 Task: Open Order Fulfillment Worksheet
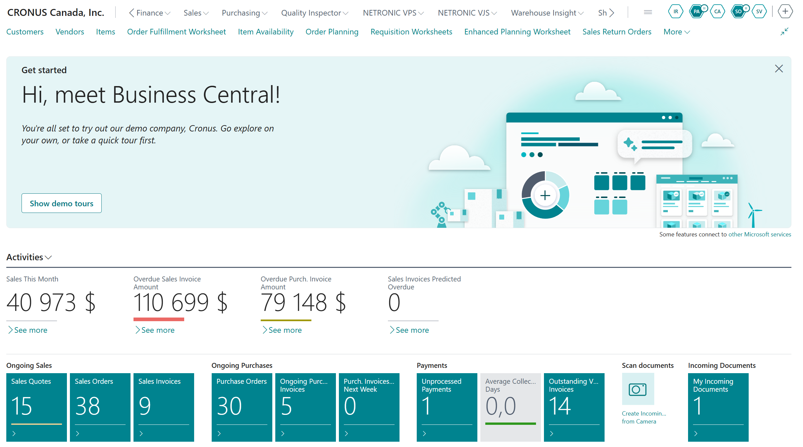point(176,32)
